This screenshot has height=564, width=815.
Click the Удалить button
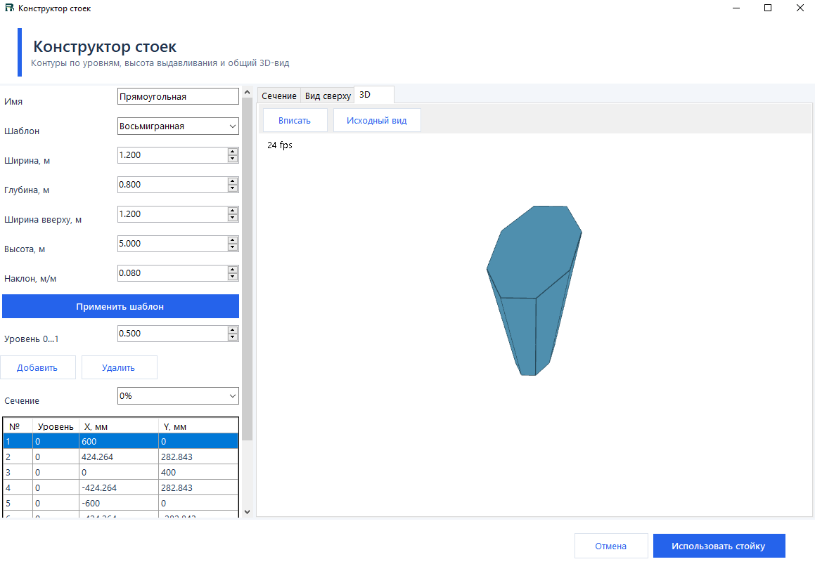coord(119,368)
